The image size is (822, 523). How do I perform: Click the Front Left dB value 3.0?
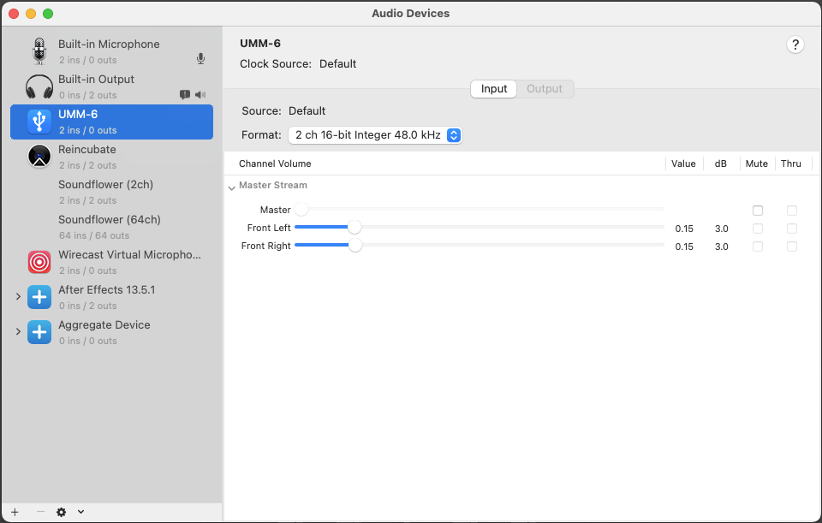[x=721, y=229]
